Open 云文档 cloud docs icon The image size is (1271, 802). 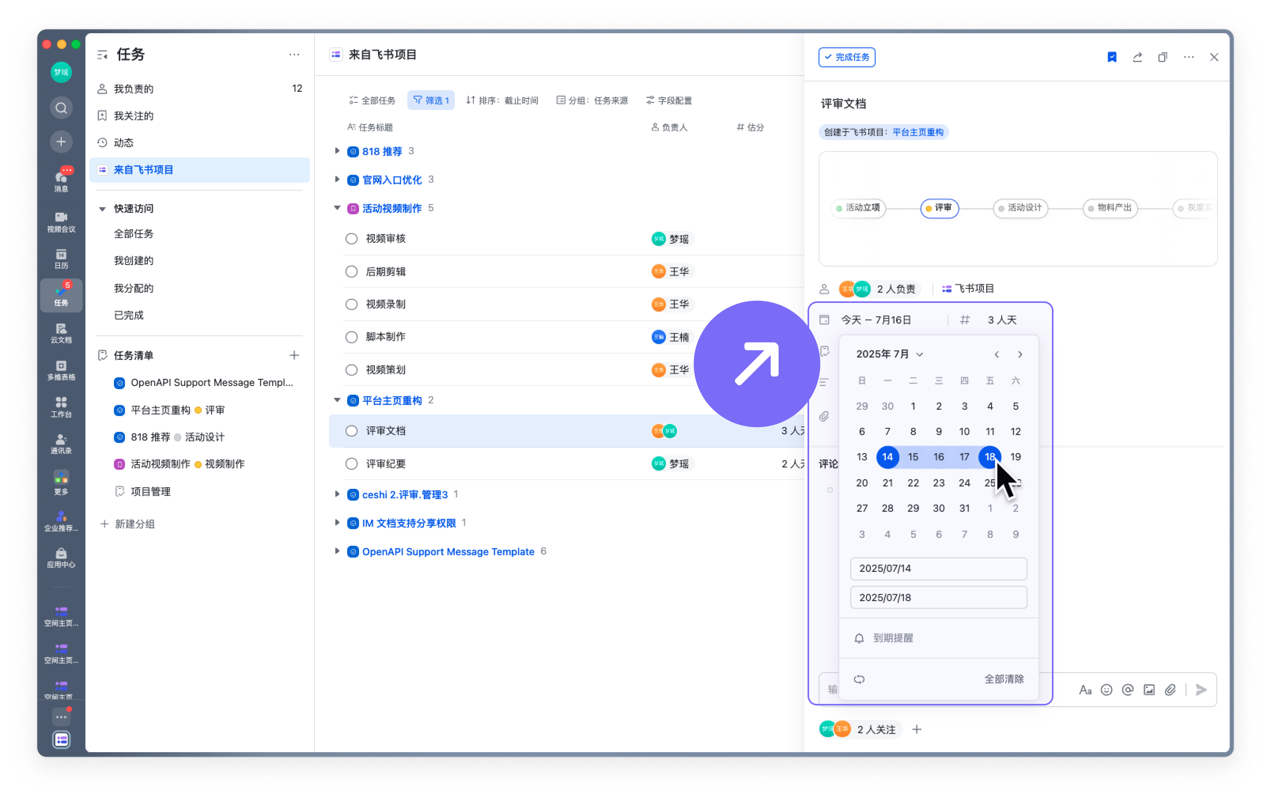point(61,333)
